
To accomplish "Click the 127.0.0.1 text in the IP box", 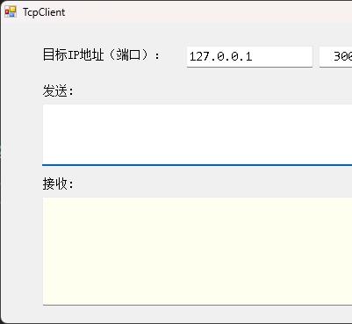I will pos(220,56).
